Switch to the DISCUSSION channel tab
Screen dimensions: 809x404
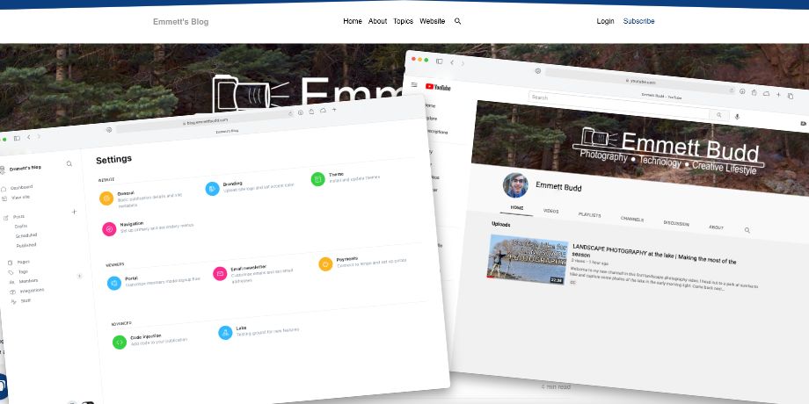coord(676,224)
